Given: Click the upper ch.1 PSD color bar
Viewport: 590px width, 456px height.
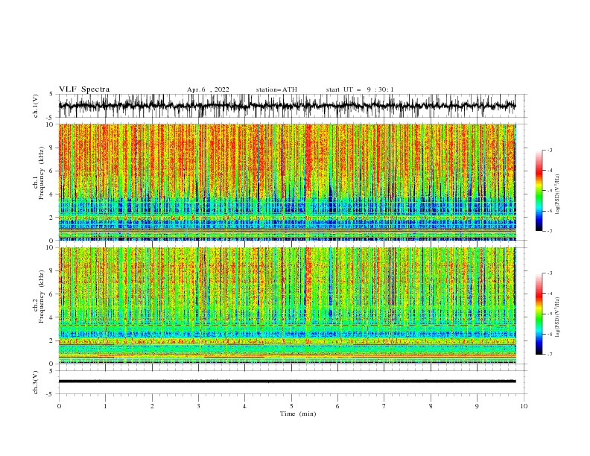Looking at the screenshot, I should [539, 191].
